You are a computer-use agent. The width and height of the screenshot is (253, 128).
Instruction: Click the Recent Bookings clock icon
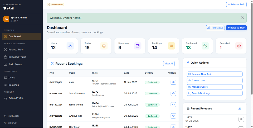52,64
